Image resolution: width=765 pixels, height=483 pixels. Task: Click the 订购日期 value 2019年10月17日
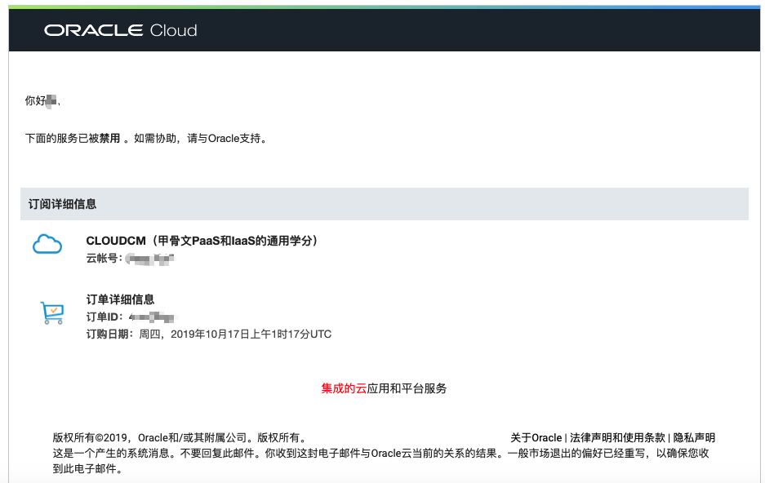click(210, 335)
